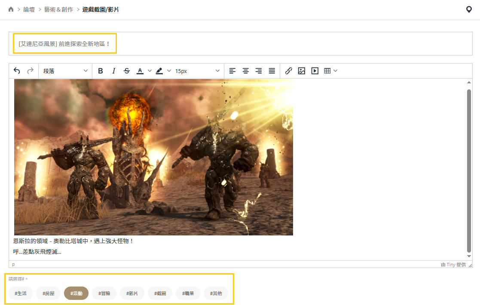The height and width of the screenshot is (305, 480).
Task: Center align text
Action: point(245,71)
